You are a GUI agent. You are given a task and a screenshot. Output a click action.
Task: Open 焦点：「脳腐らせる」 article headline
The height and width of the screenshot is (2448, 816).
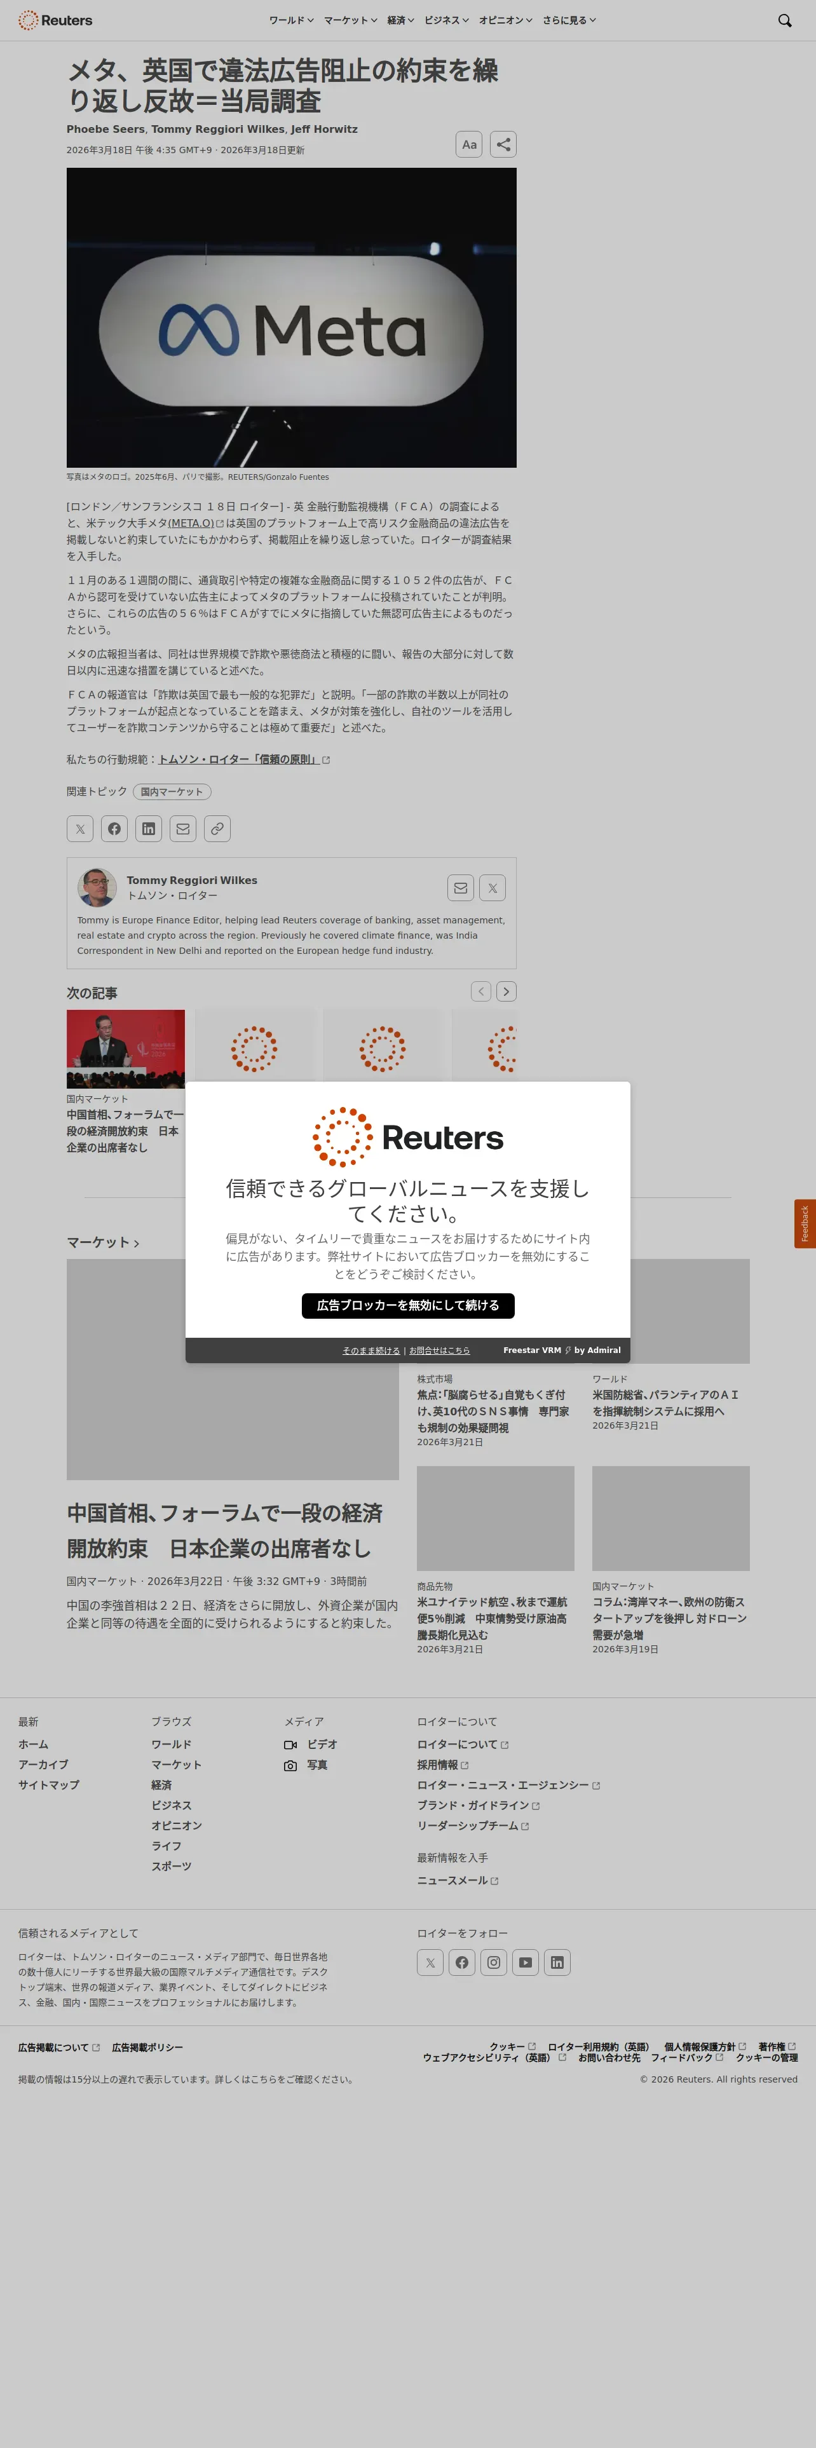pos(493,1411)
